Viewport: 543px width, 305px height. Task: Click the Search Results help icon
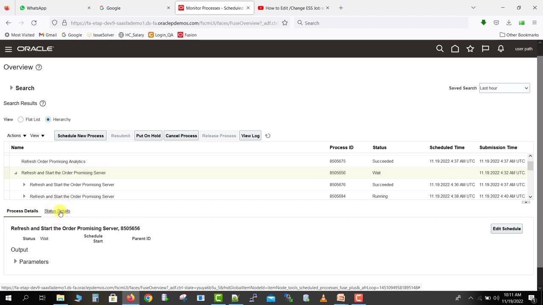[42, 103]
